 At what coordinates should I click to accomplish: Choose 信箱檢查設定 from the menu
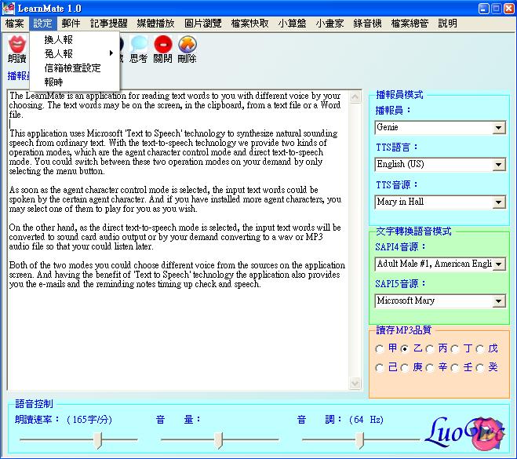click(75, 68)
